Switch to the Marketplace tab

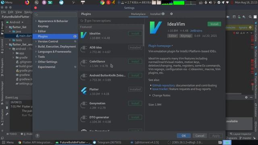(x=138, y=14)
